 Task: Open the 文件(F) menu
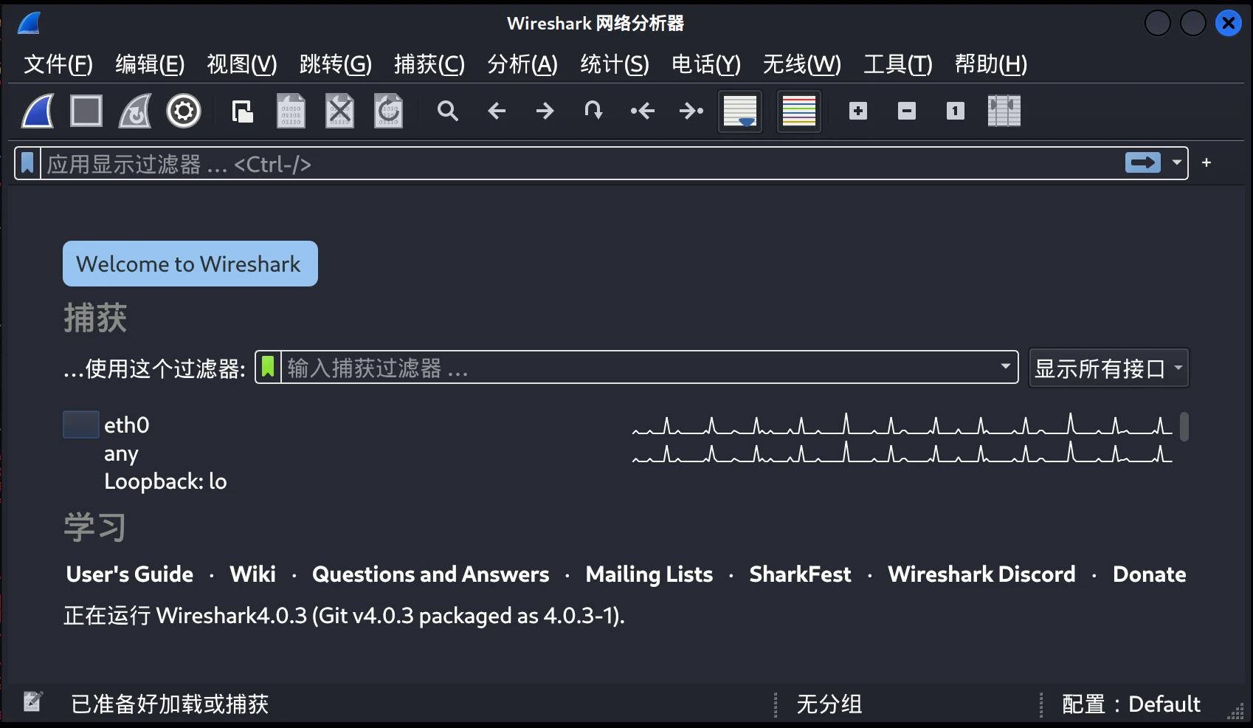[x=58, y=64]
